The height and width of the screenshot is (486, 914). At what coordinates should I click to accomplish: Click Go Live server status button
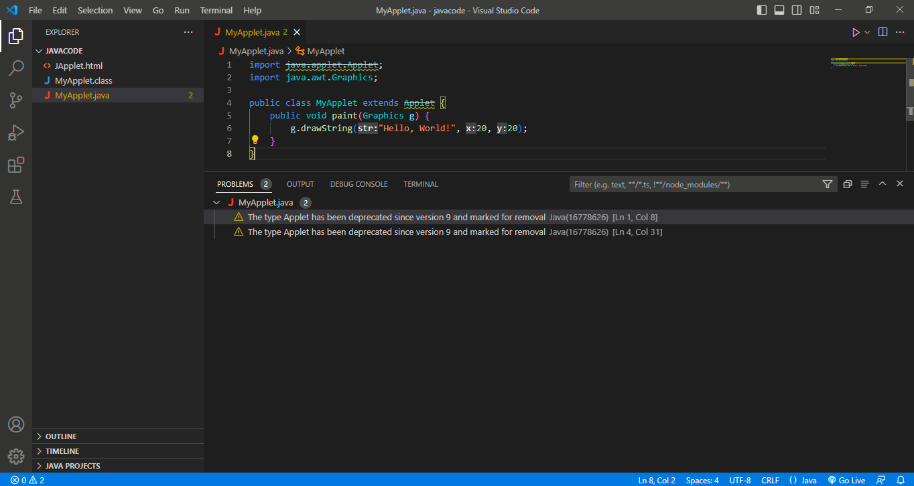tap(846, 480)
